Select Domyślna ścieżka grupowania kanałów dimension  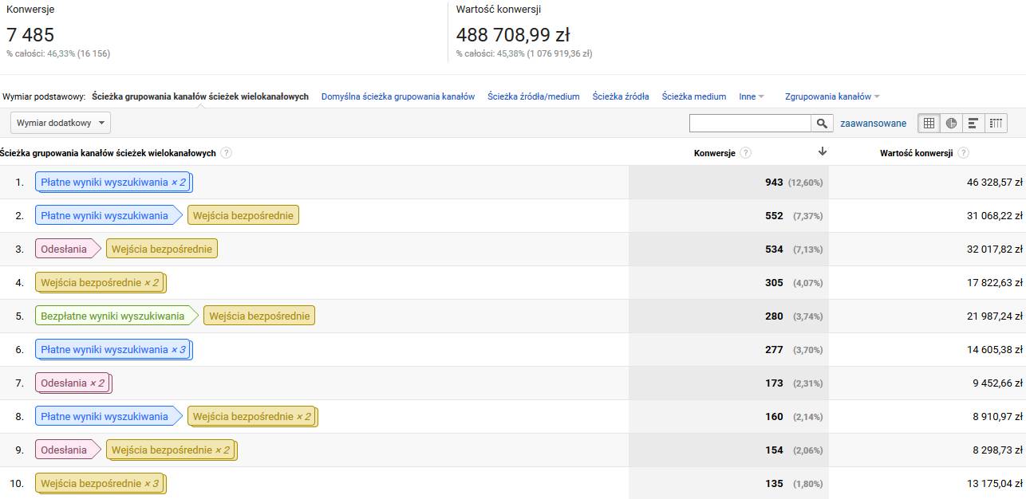(397, 96)
